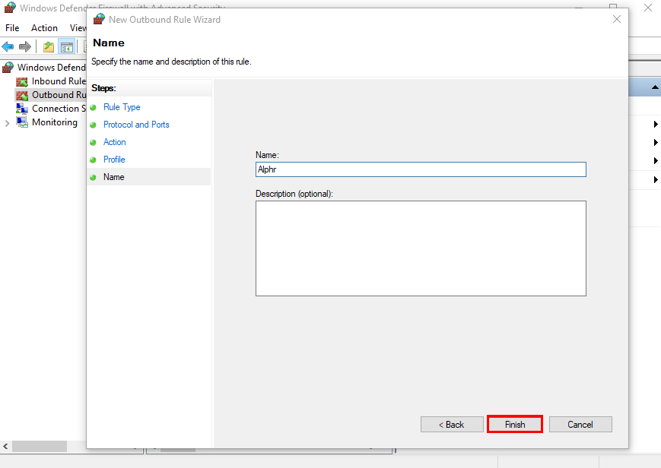Image resolution: width=661 pixels, height=468 pixels.
Task: Close the main Windows Defender Firewall window
Action: 648,7
